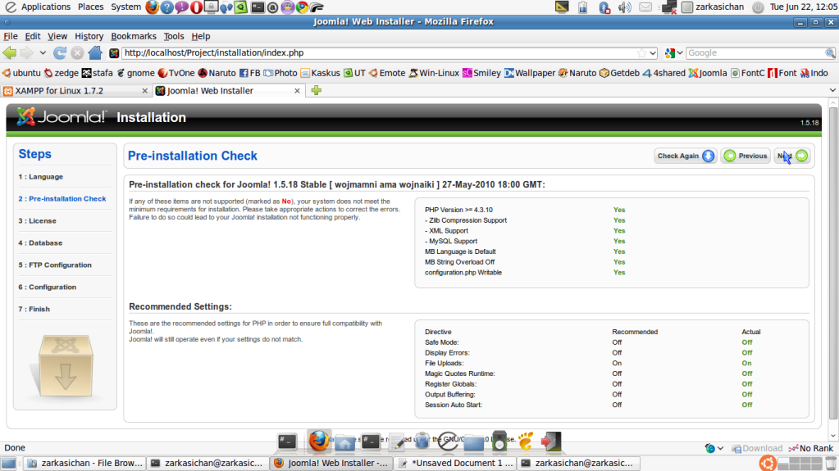Screen dimensions: 839x471
Task: Click the '4 : Database' step
Action: tap(40, 242)
